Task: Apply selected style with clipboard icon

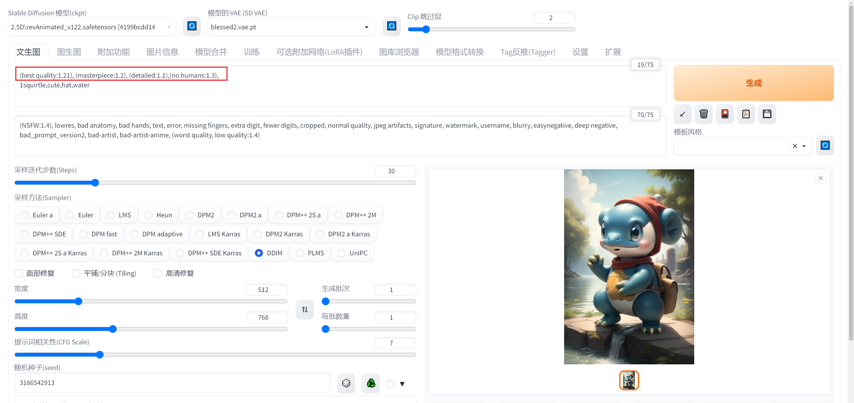Action: pyautogui.click(x=746, y=114)
